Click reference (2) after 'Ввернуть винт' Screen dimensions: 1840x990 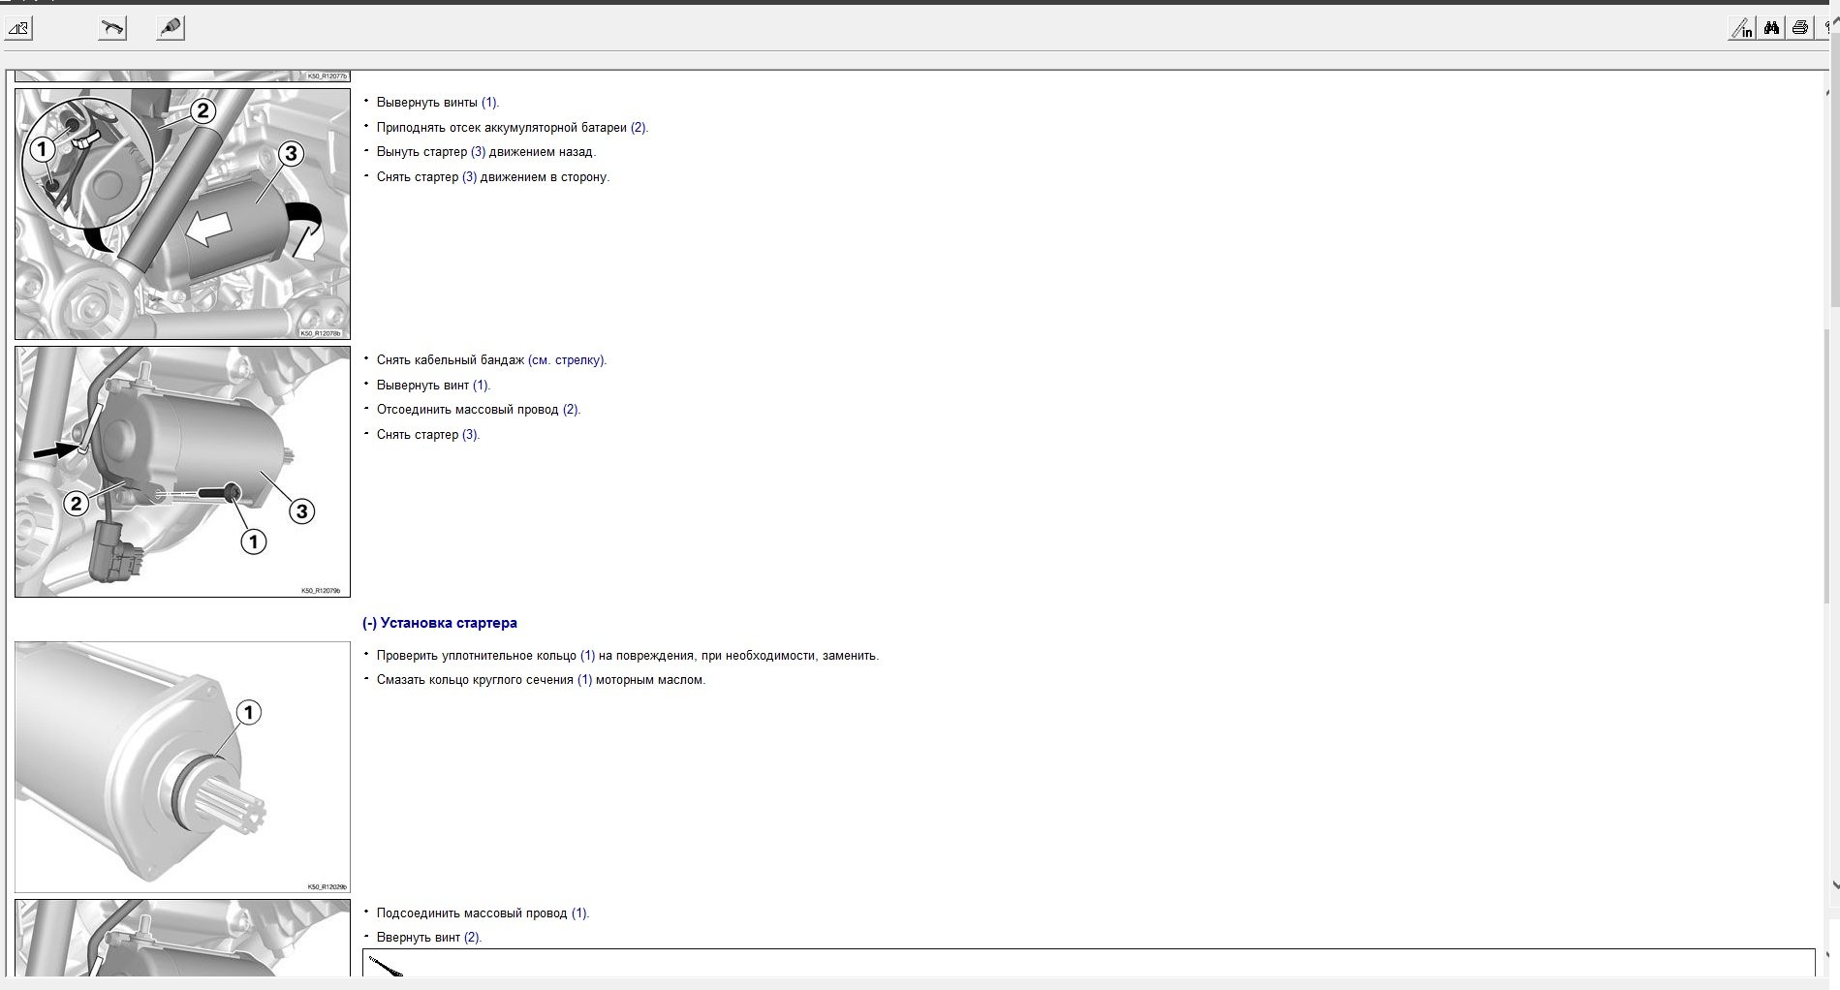472,938
